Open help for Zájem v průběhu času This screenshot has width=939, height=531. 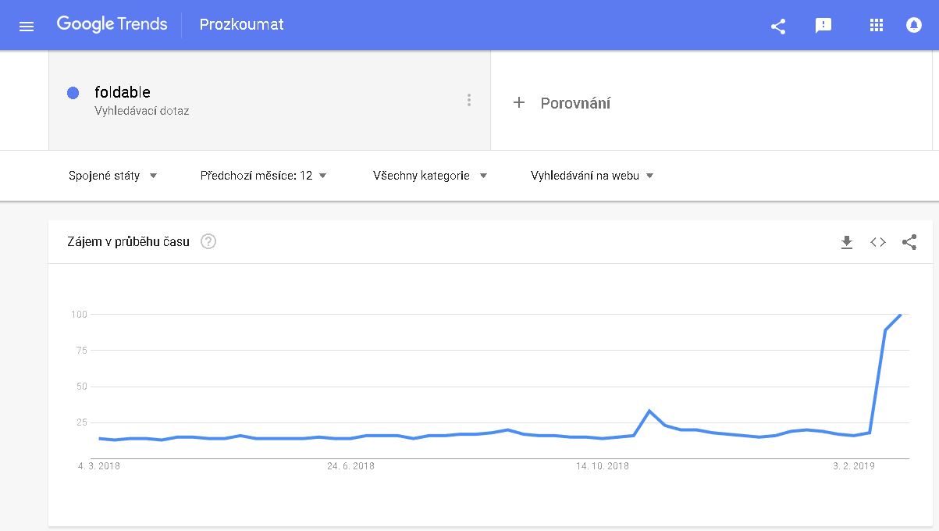click(208, 241)
